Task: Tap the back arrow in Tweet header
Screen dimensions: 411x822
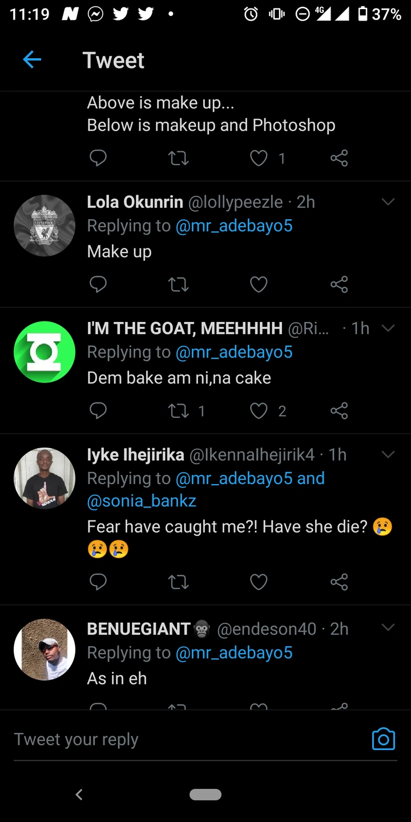Action: 32,59
